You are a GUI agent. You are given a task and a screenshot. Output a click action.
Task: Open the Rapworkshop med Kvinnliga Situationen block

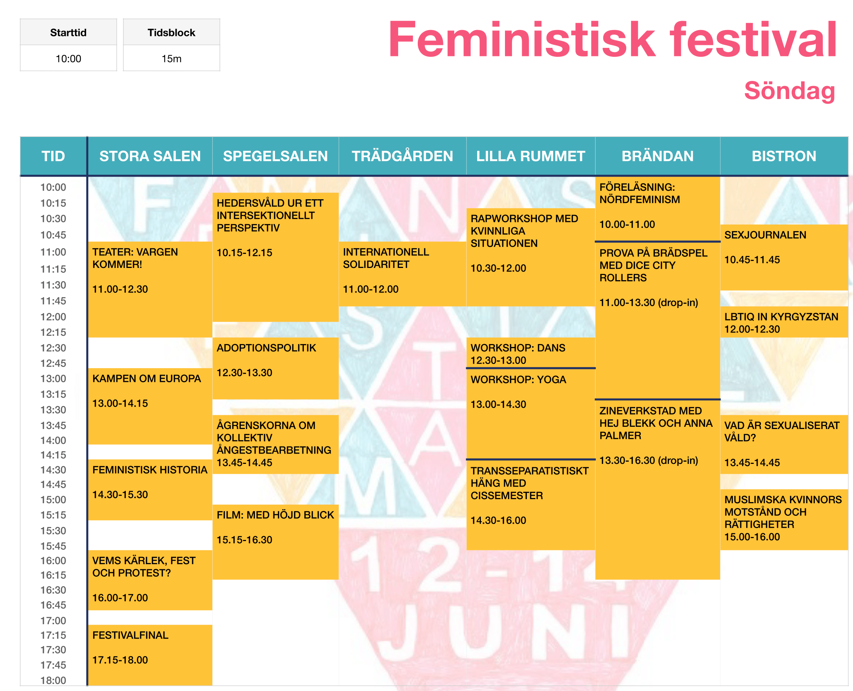point(530,257)
